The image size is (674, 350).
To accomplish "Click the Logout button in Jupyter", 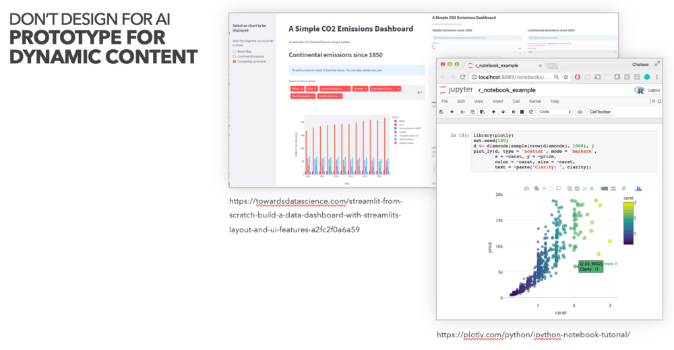I will (x=653, y=90).
